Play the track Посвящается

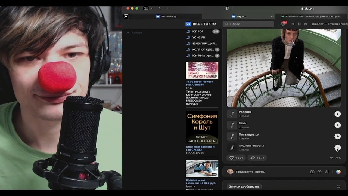click(x=337, y=136)
